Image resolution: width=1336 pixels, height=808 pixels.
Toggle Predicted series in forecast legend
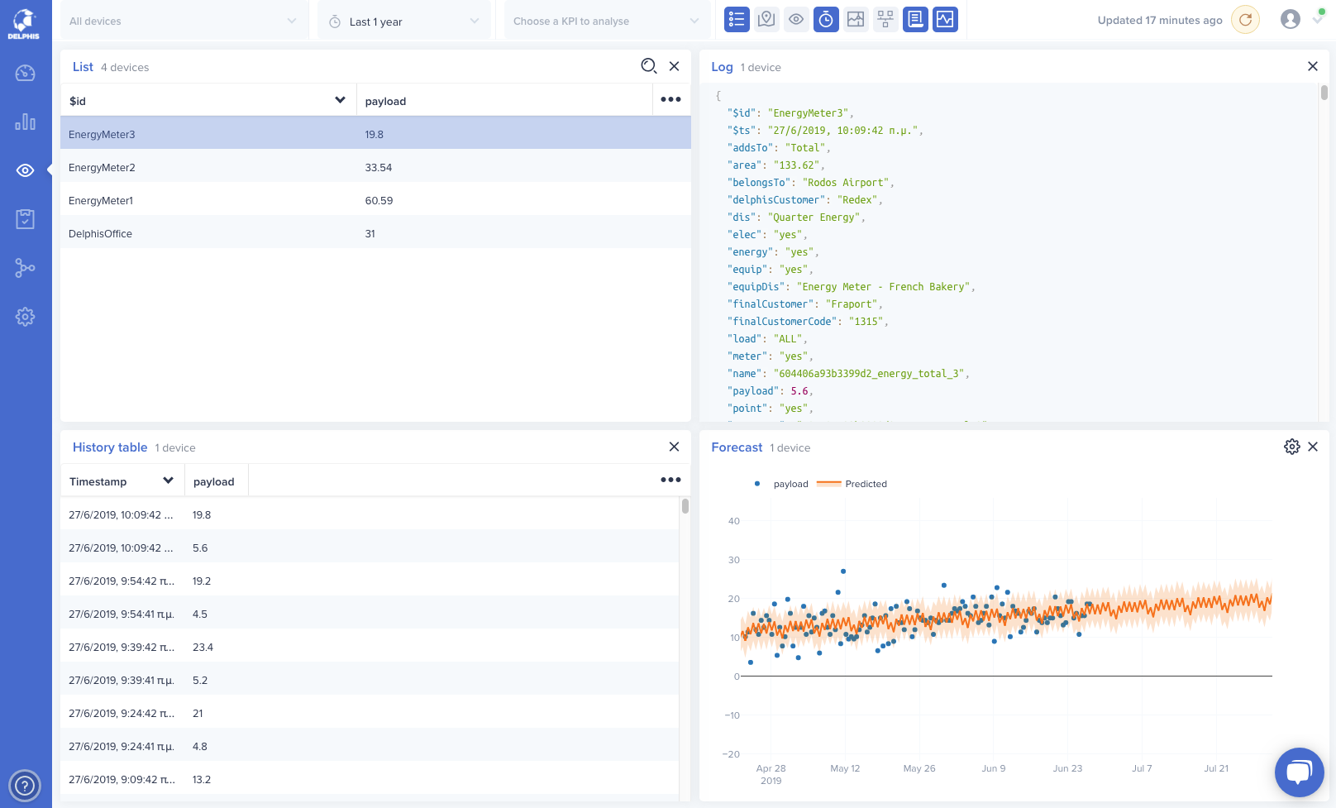point(852,484)
